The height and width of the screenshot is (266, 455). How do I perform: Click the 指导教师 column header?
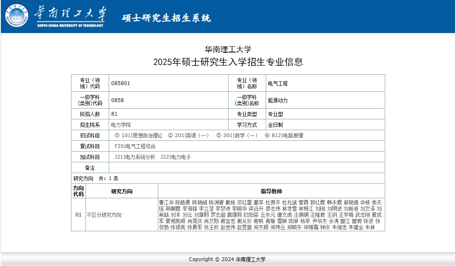(x=272, y=191)
